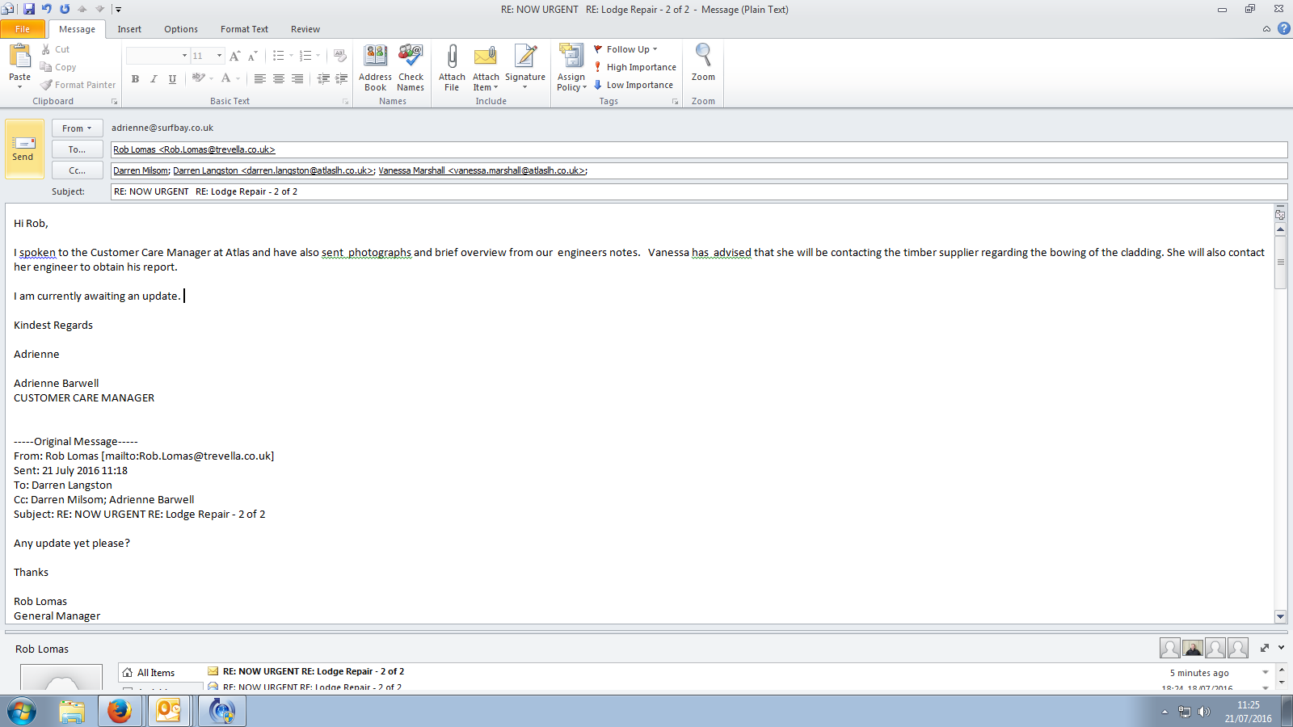1293x727 pixels.
Task: Click the Subject field
Action: [x=699, y=191]
